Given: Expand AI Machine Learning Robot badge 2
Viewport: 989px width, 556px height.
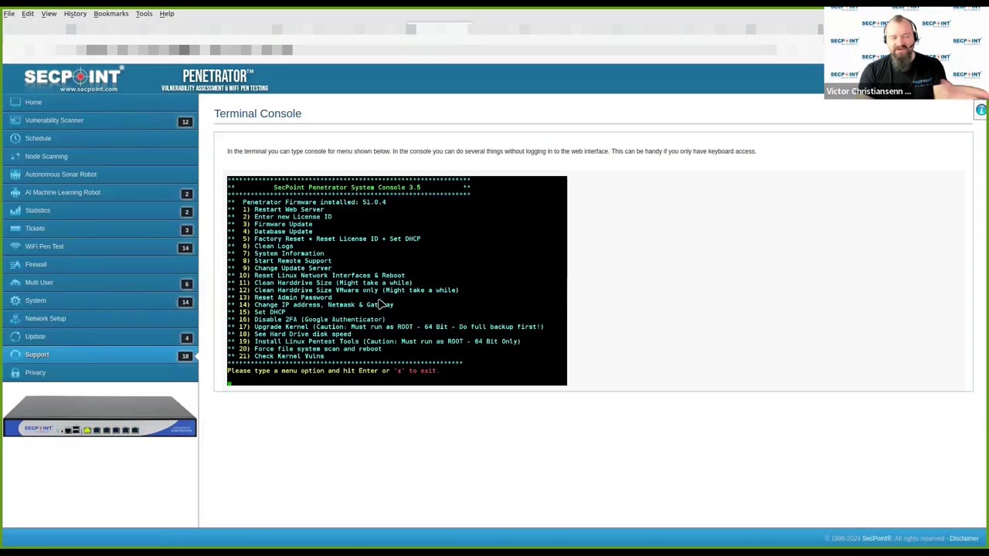Looking at the screenshot, I should click(185, 193).
